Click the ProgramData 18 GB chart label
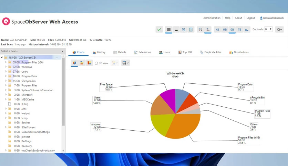 tap(245, 87)
